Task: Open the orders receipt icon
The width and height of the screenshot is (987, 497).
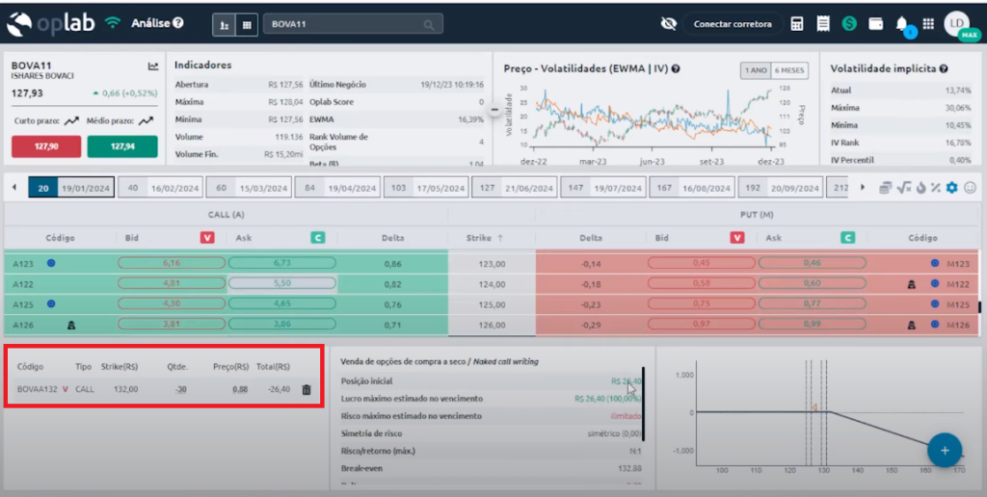Action: coord(823,23)
